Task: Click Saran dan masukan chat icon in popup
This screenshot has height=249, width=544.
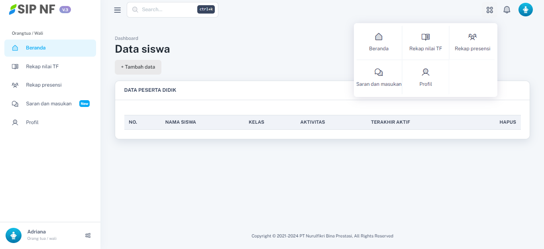Action: coord(379,72)
